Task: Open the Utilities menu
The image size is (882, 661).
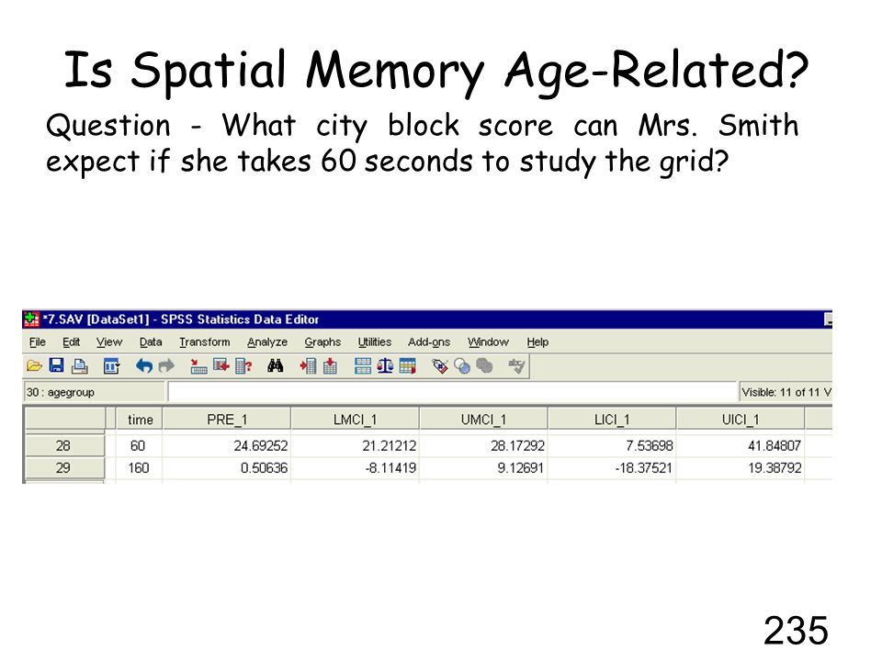Action: (375, 342)
